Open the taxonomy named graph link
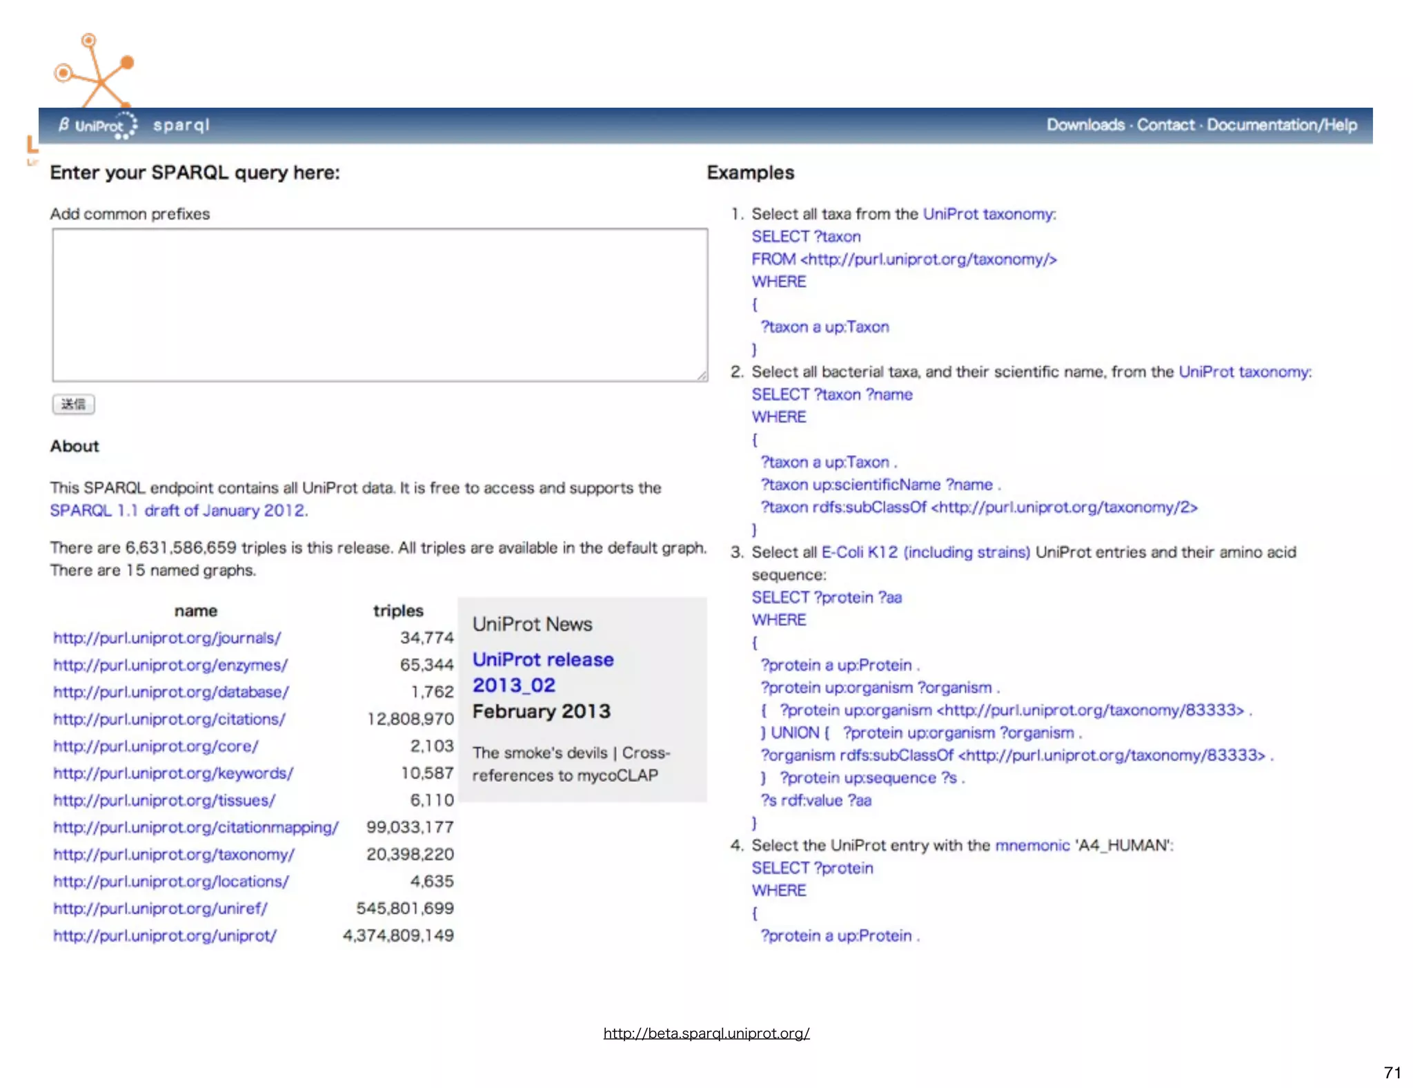Viewport: 1413px width, 1088px height. [x=174, y=855]
